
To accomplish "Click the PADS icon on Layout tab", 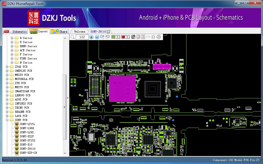I will pyautogui.click(x=34, y=31).
